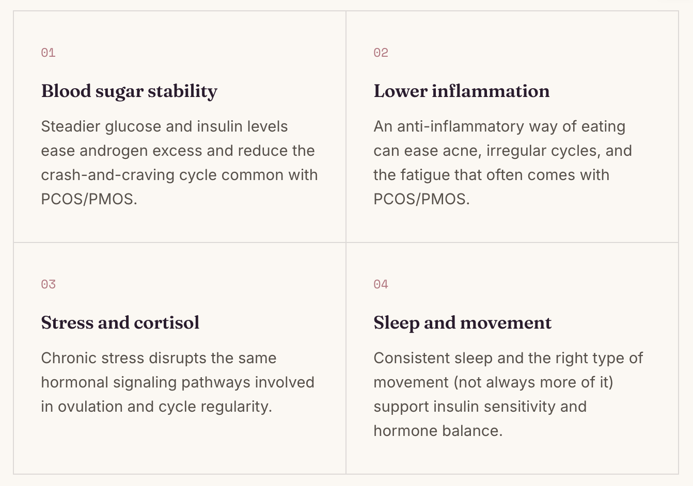Click the line 'movement (not always more of it)'
Viewport: 693px width, 486px height.
tap(493, 382)
